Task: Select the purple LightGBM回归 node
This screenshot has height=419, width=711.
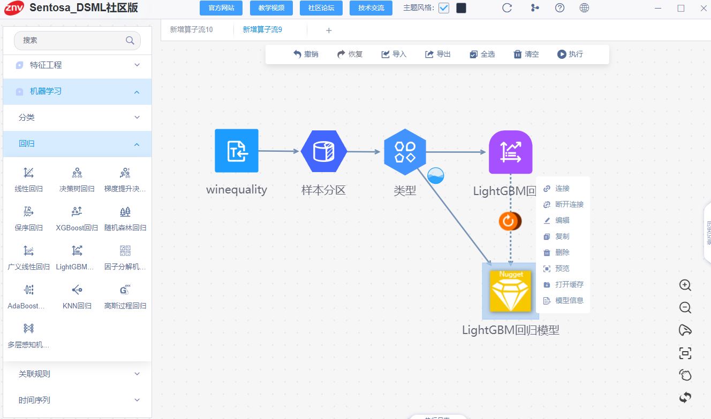Action: [x=510, y=152]
